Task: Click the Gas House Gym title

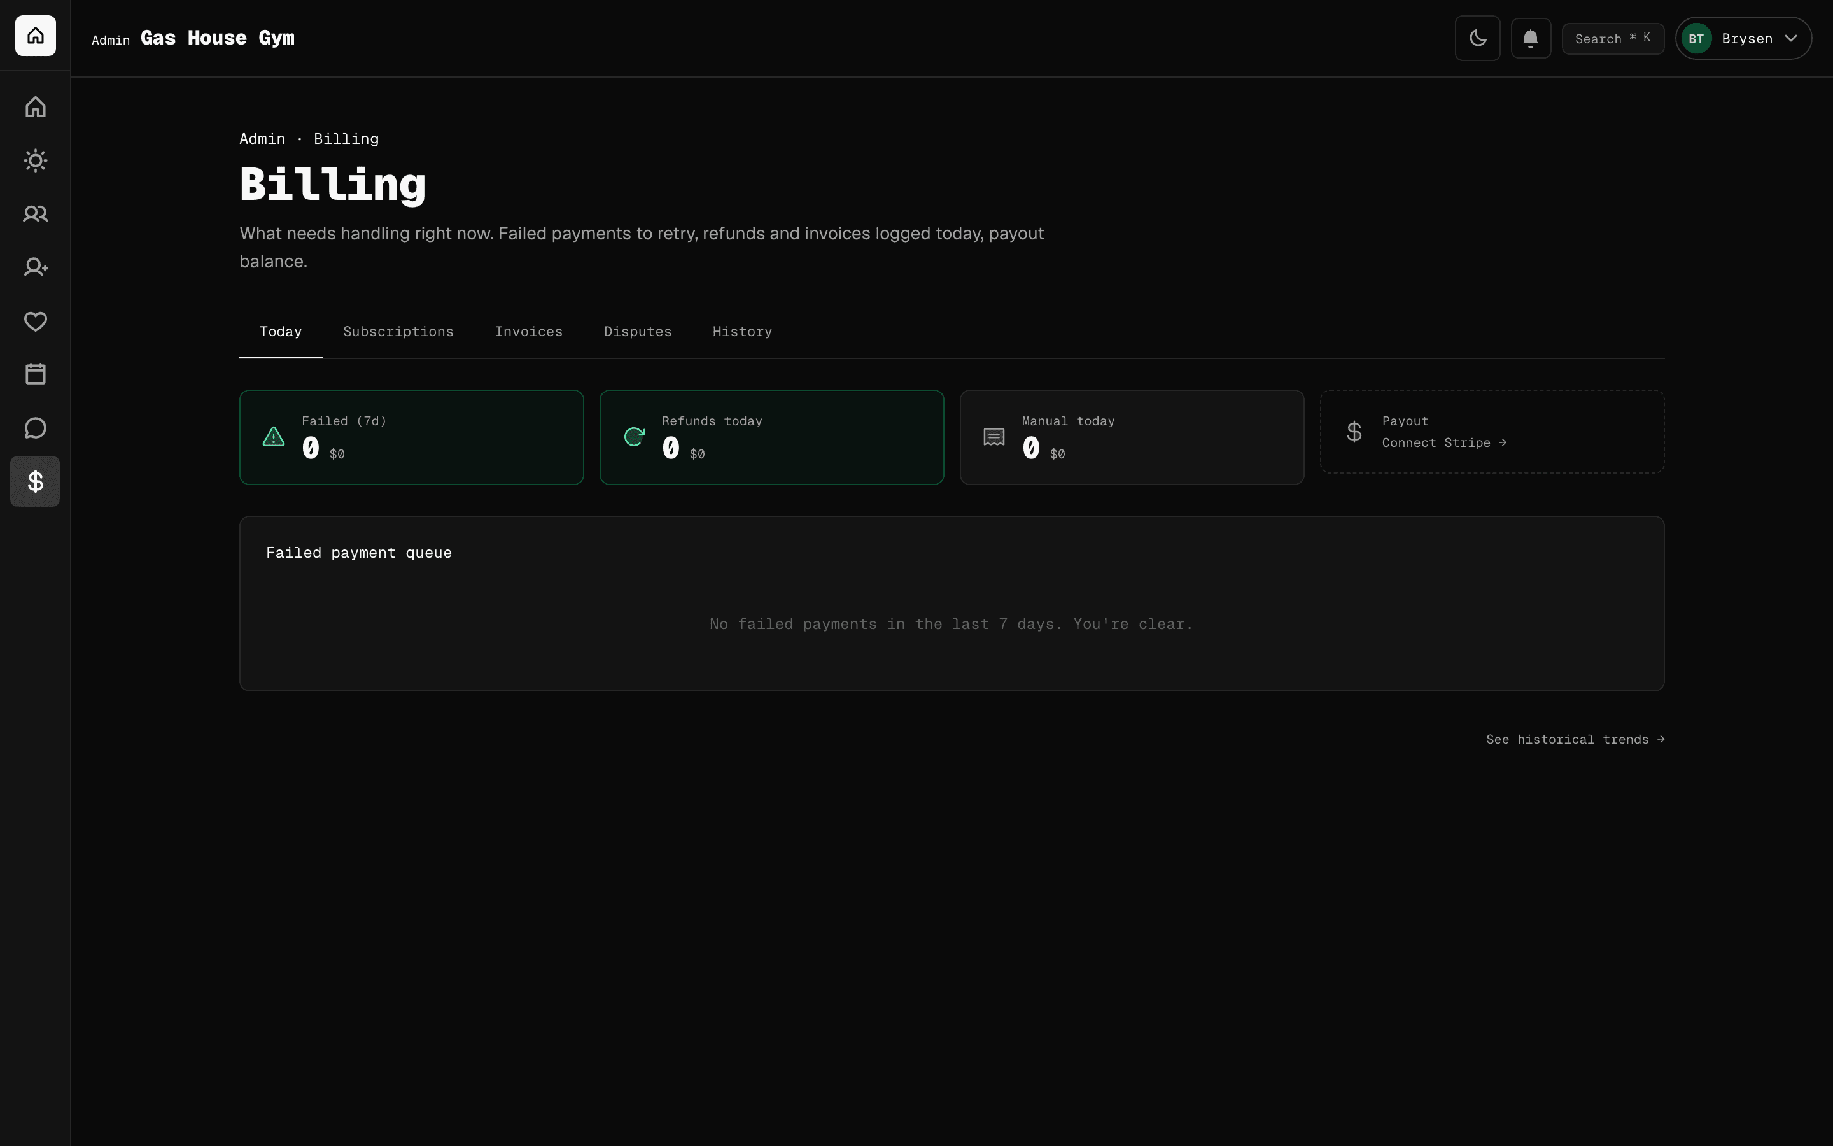Action: [218, 39]
